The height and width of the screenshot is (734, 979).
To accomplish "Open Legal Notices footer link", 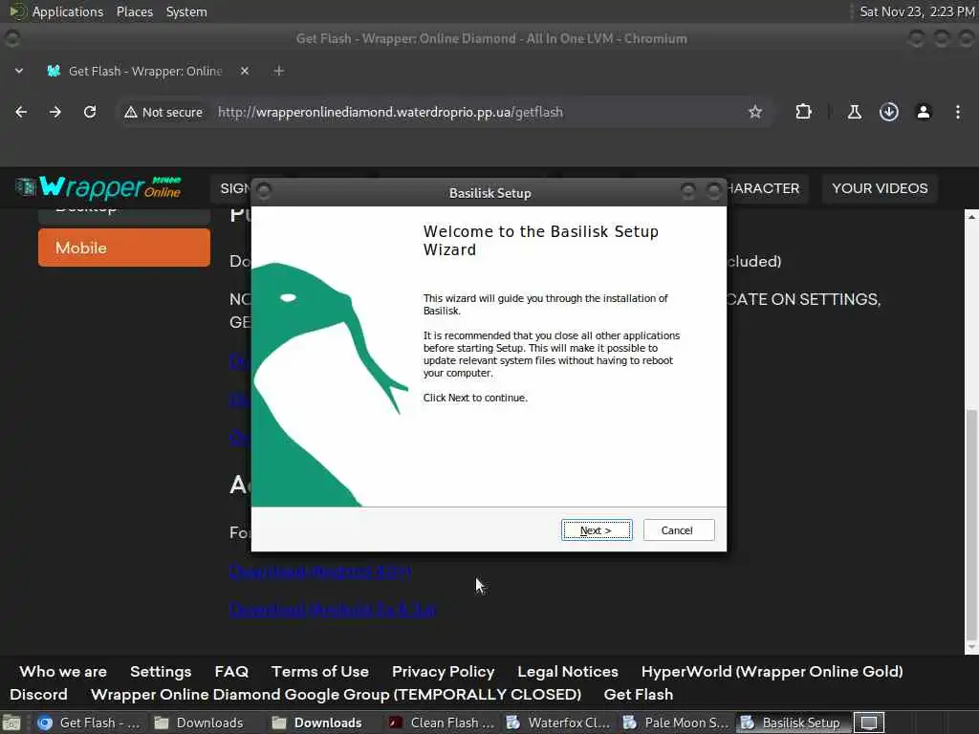I will click(x=568, y=672).
